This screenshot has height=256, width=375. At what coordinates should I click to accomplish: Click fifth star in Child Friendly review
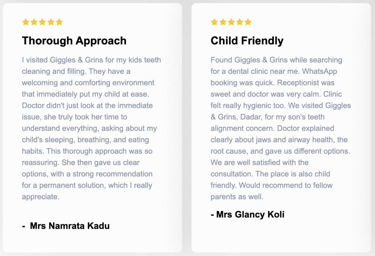[x=248, y=22]
